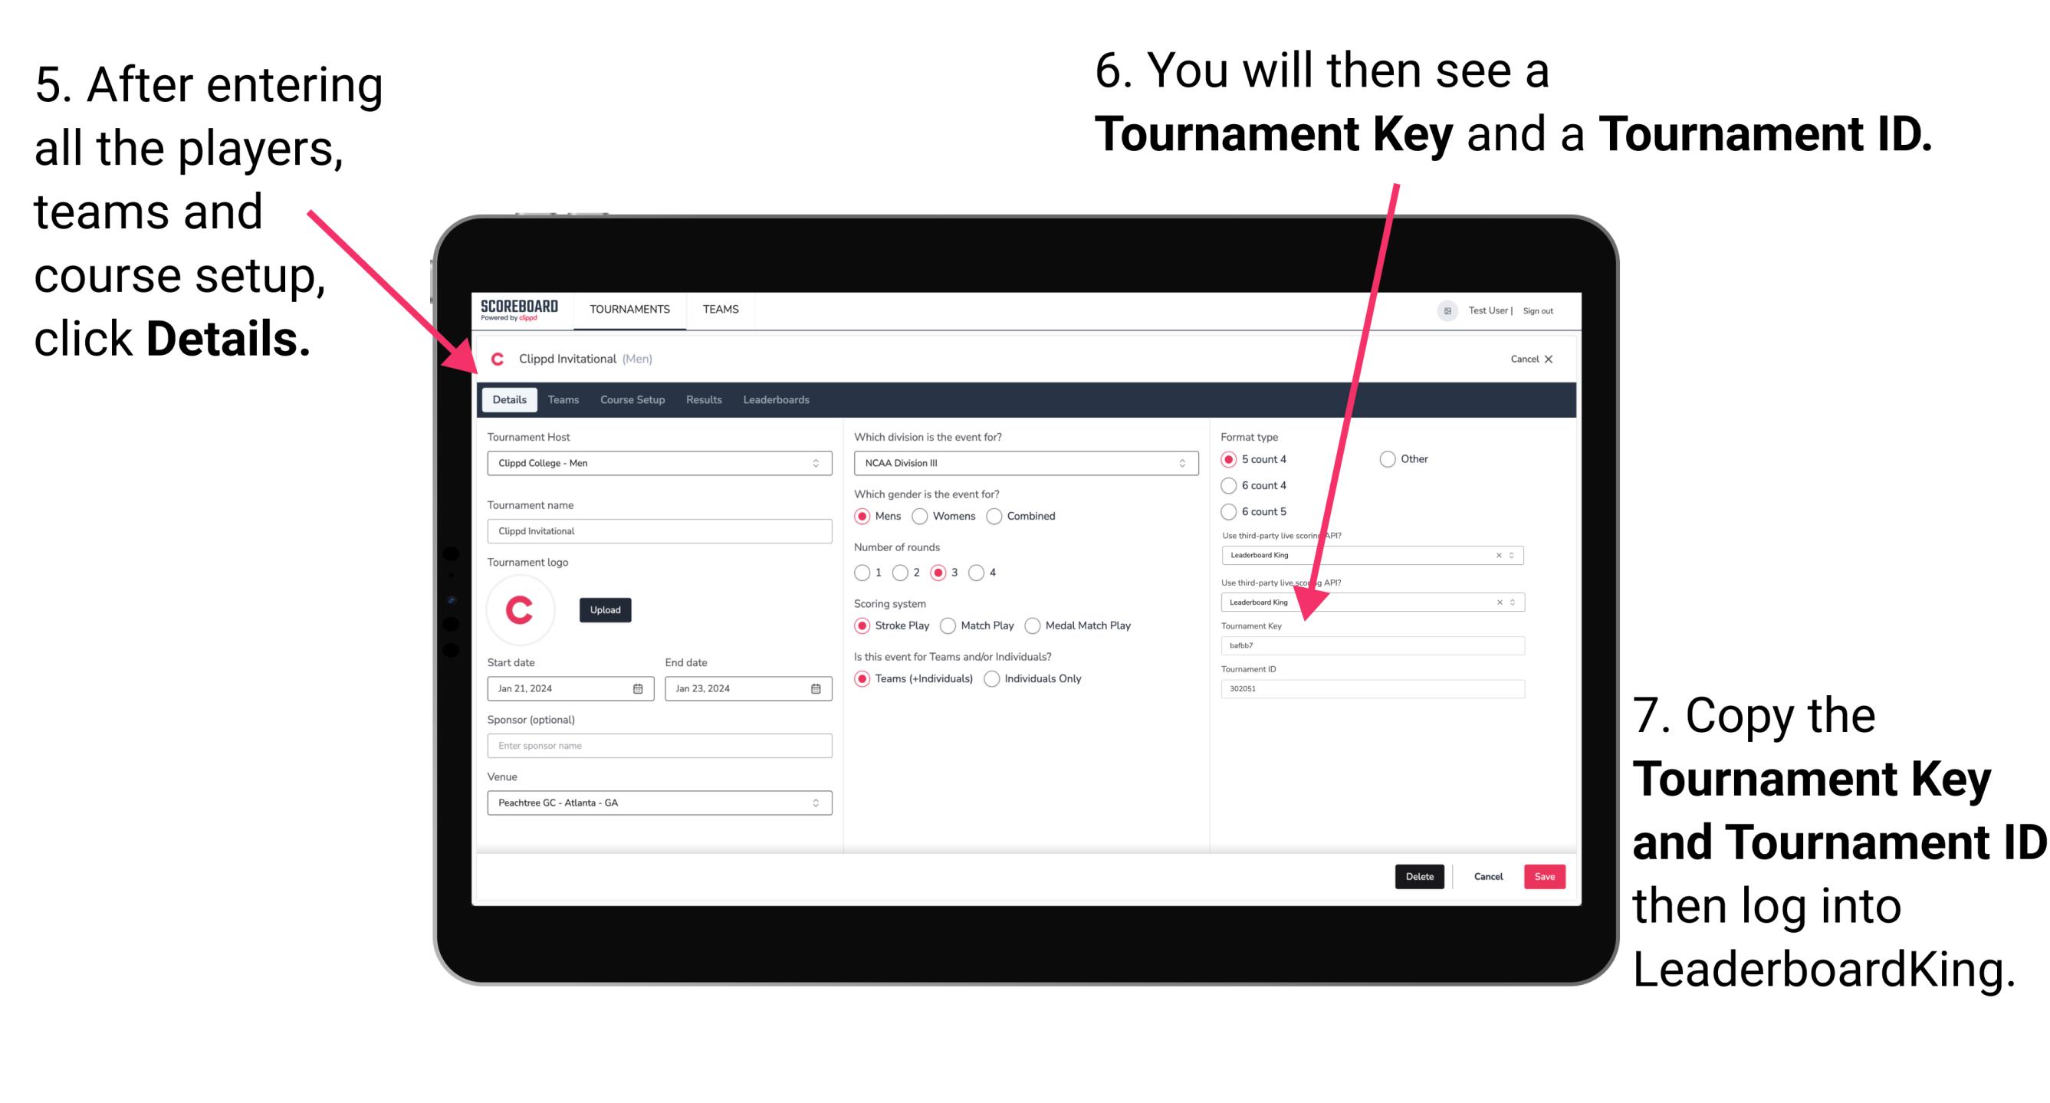Expand the Venue dropdown
Image resolution: width=2050 pixels, height=1103 pixels.
(x=815, y=803)
